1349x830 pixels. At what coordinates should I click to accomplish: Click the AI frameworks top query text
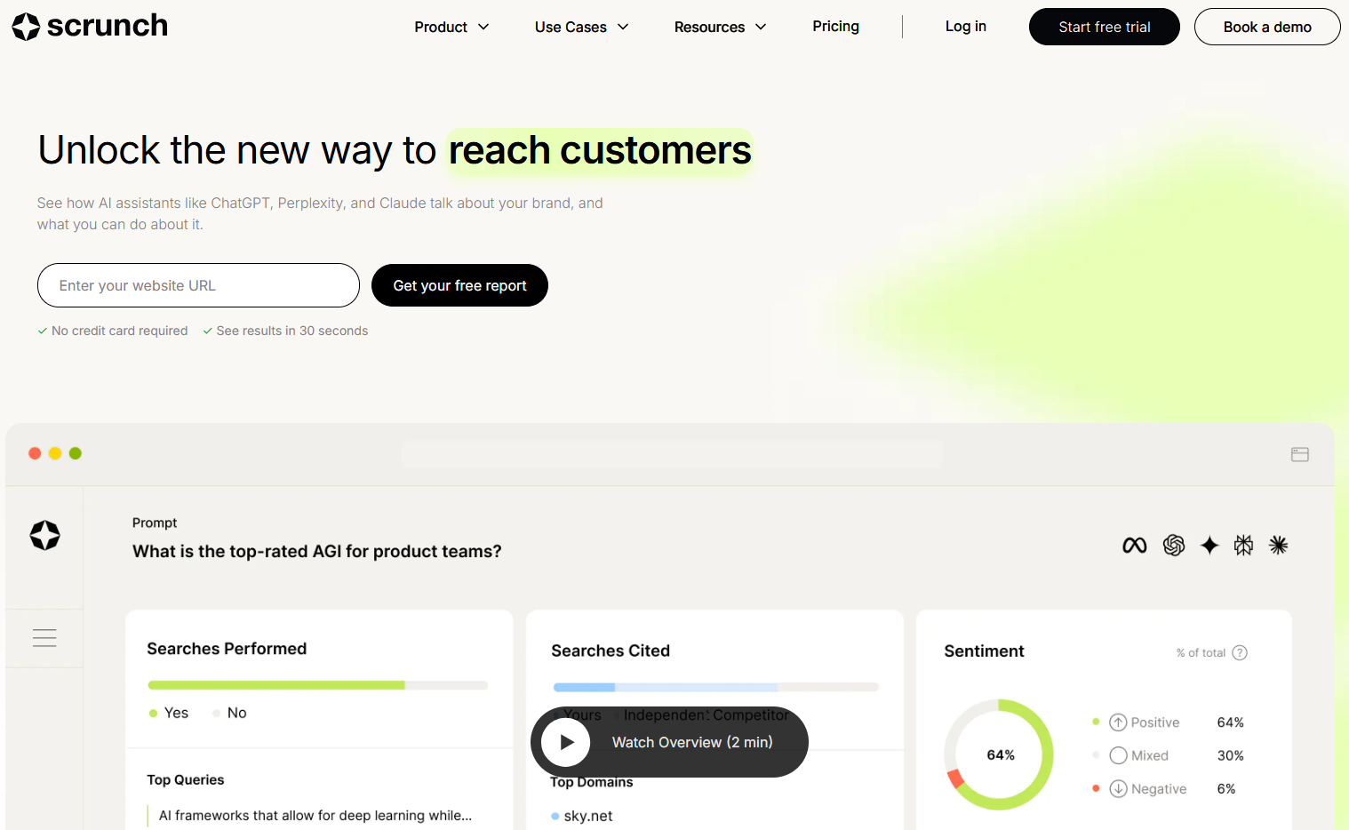[315, 815]
